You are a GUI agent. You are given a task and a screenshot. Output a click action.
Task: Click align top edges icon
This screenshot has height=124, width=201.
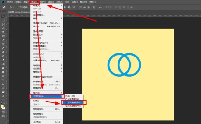(x=80, y=7)
